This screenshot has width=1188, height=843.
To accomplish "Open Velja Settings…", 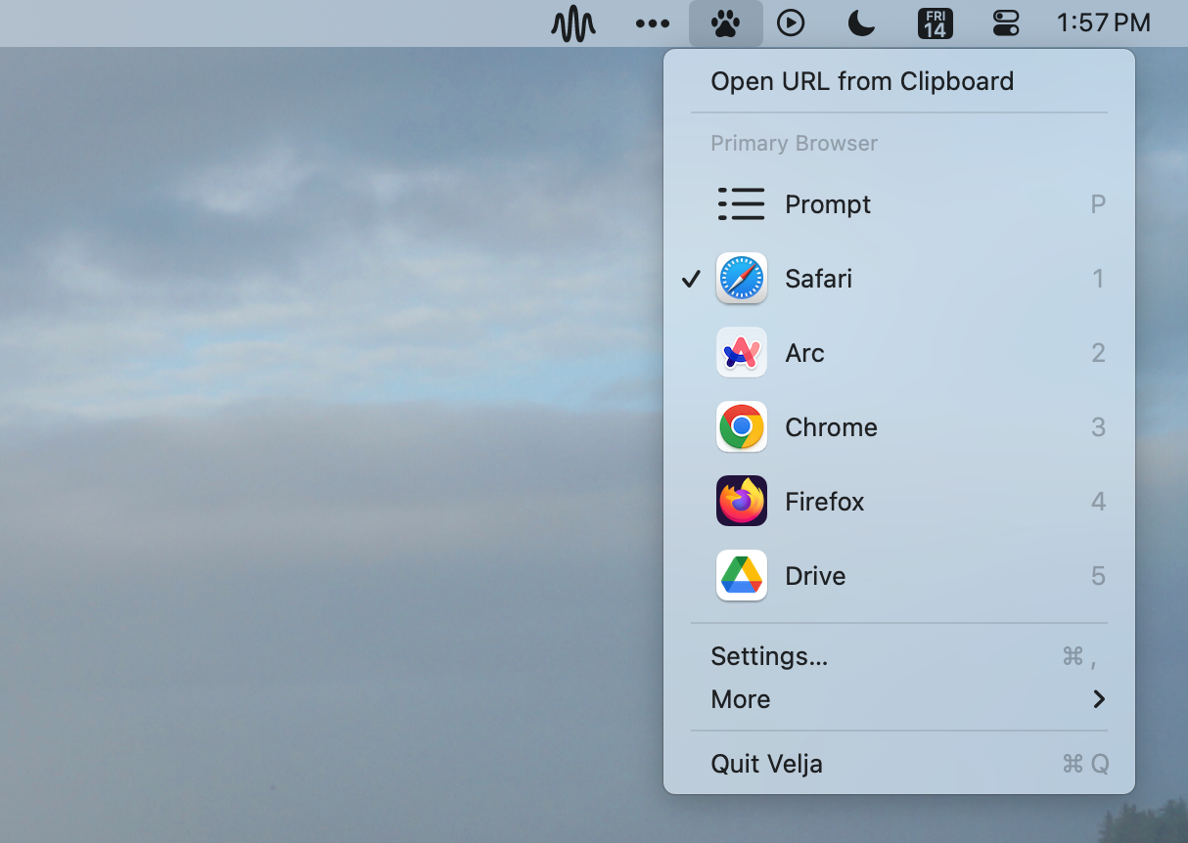I will point(899,656).
